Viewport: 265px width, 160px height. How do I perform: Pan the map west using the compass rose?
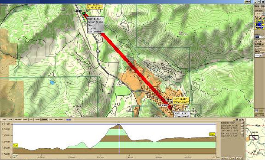pyautogui.click(x=255, y=24)
